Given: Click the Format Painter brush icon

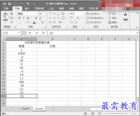Looking at the screenshot, I should click(11, 22).
